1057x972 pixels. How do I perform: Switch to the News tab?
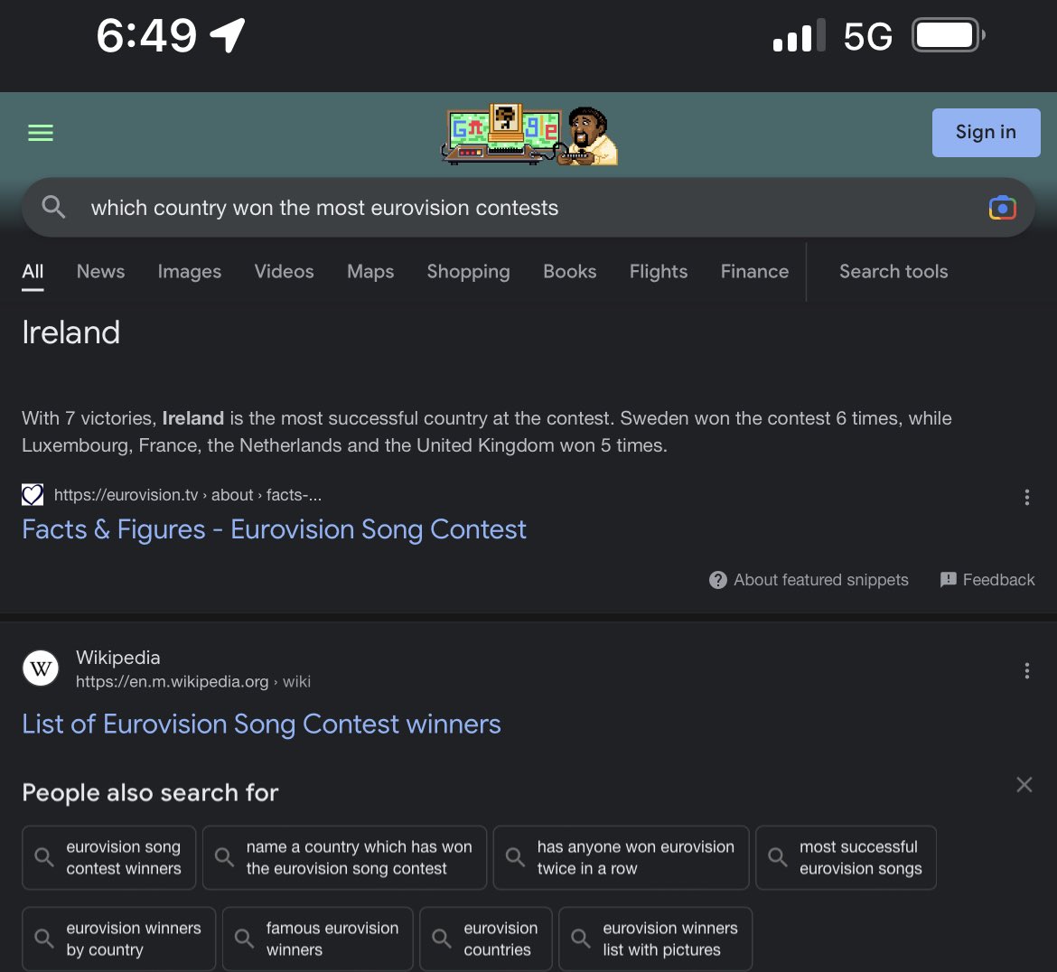100,272
